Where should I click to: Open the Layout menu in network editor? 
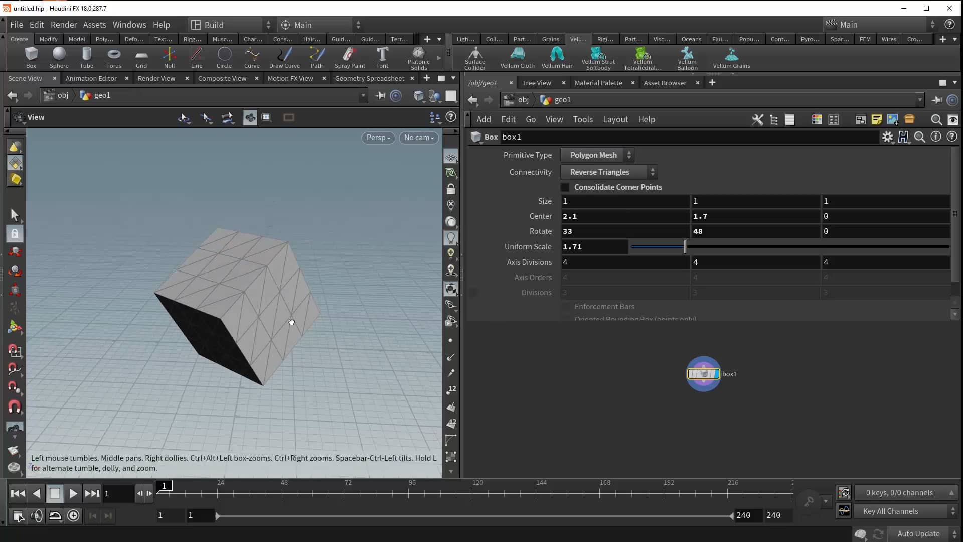coord(615,119)
